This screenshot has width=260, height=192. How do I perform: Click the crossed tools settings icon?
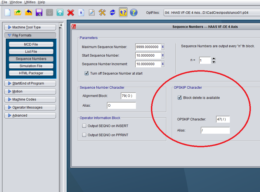tap(102, 12)
